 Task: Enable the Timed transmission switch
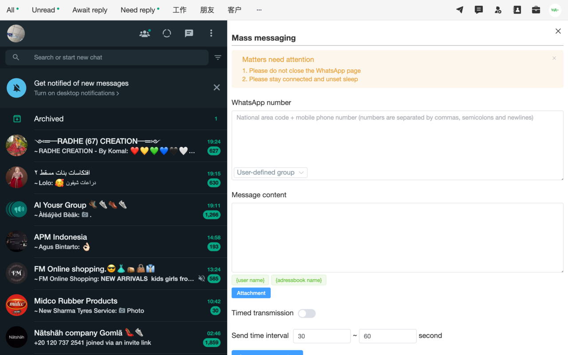point(307,314)
